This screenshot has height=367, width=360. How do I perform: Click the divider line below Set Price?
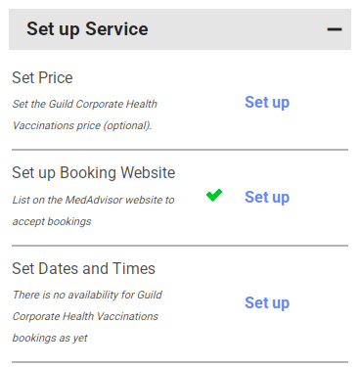[180, 150]
